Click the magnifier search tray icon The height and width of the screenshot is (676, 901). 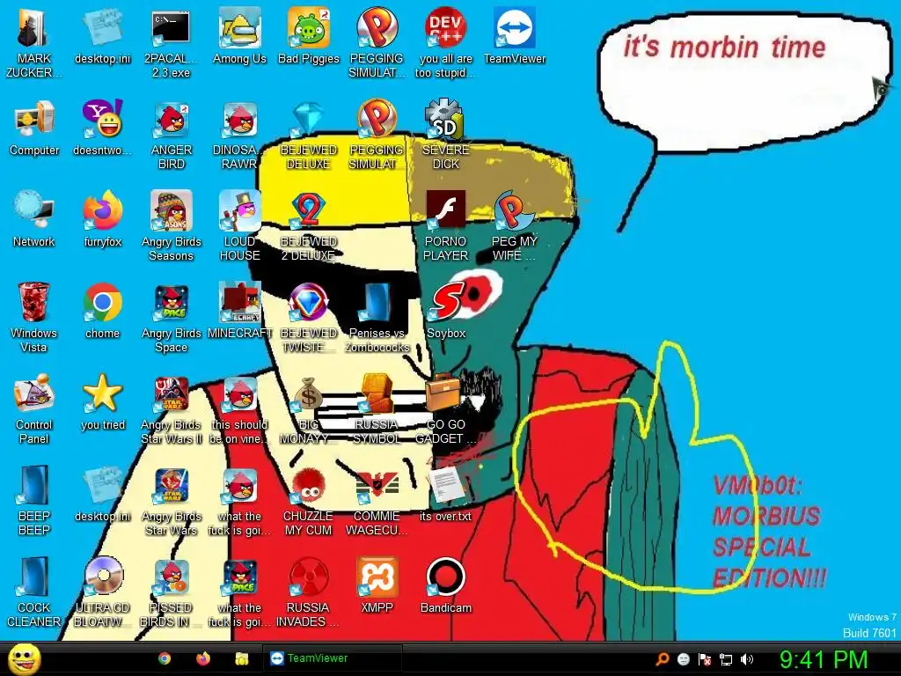tap(663, 659)
